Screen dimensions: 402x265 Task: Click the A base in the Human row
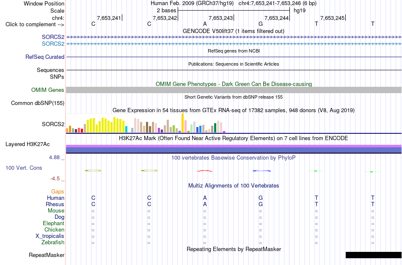tap(205, 198)
